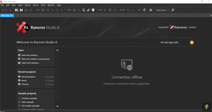Click the new test solution toolbar icon
The height and width of the screenshot is (112, 212).
click(x=17, y=10)
